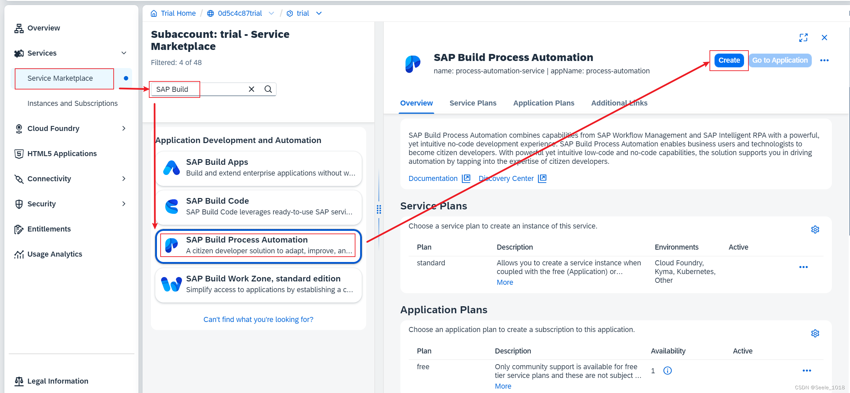
Task: Open the header more options menu
Action: click(824, 60)
